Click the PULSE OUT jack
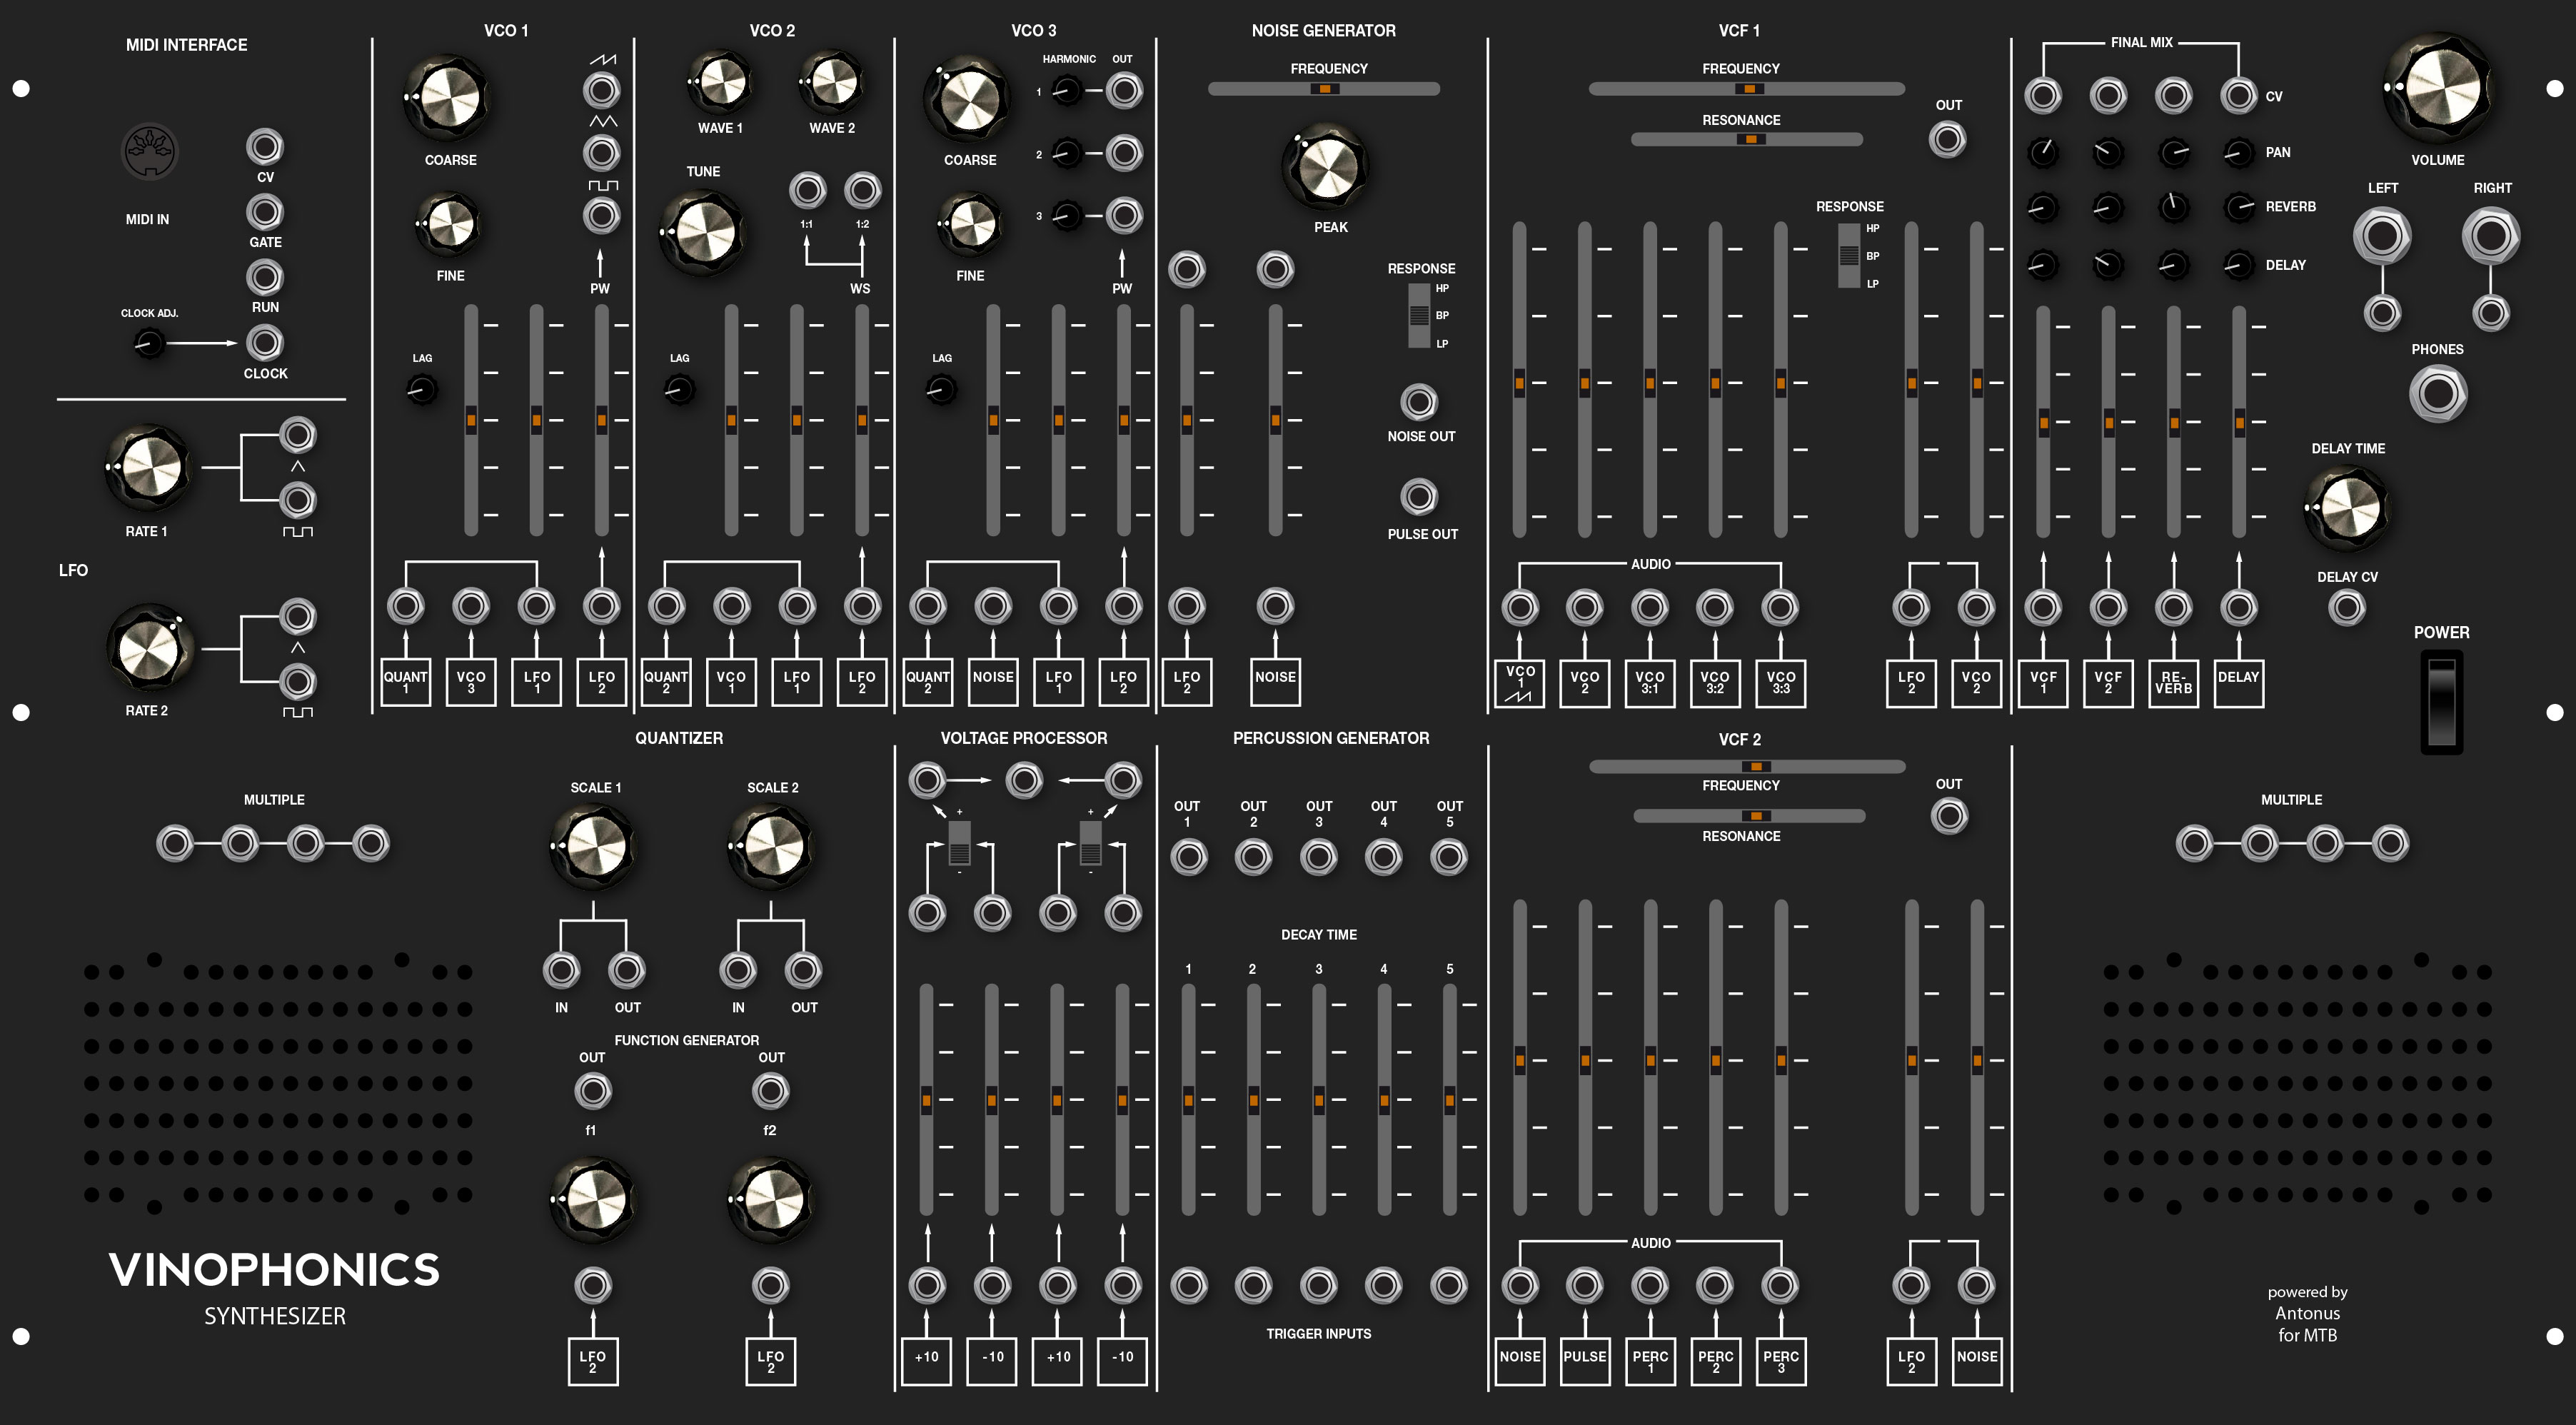This screenshot has width=2576, height=1425. pyautogui.click(x=1419, y=496)
